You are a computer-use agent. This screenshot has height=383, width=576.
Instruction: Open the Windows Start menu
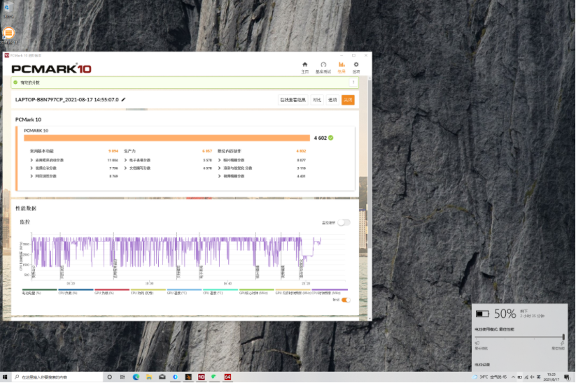pyautogui.click(x=5, y=377)
